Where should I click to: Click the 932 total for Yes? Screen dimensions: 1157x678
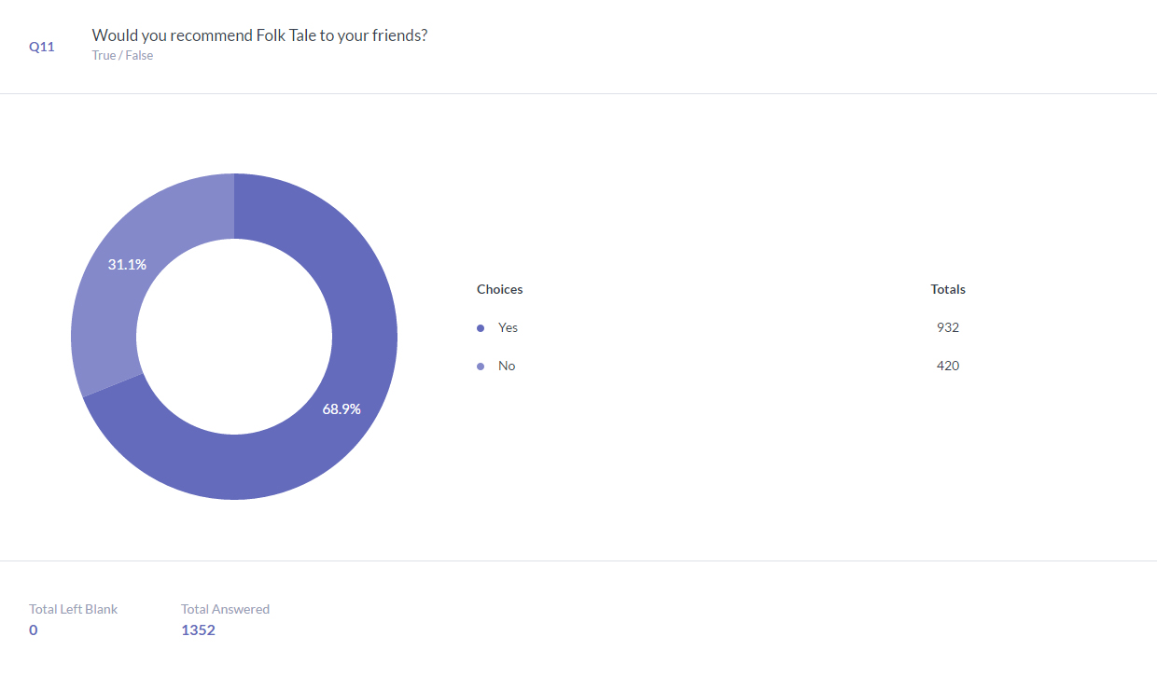click(x=948, y=327)
